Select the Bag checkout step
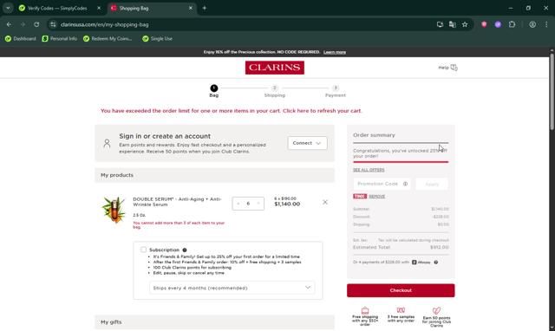Viewport: 555px width, 331px height. coord(214,91)
